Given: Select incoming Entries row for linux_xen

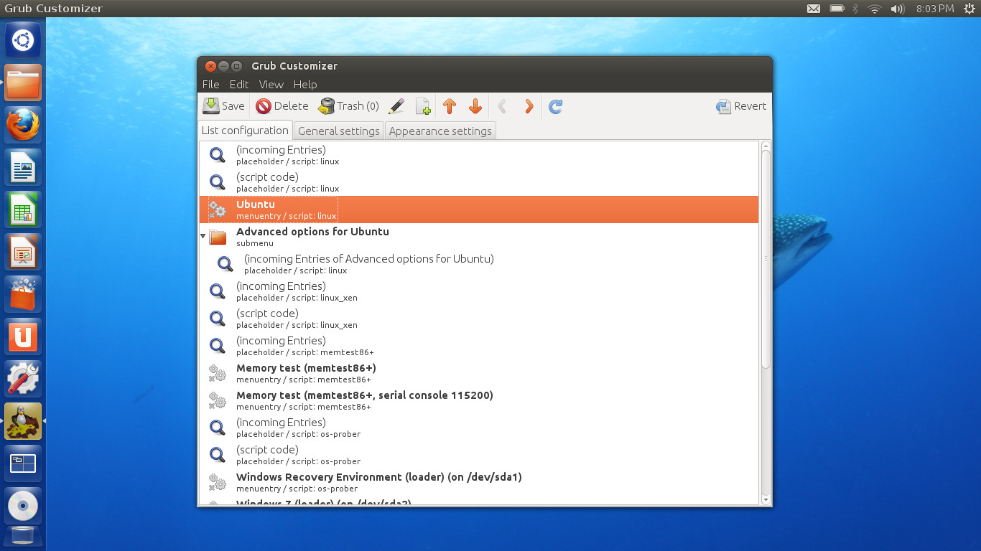Looking at the screenshot, I should 479,291.
